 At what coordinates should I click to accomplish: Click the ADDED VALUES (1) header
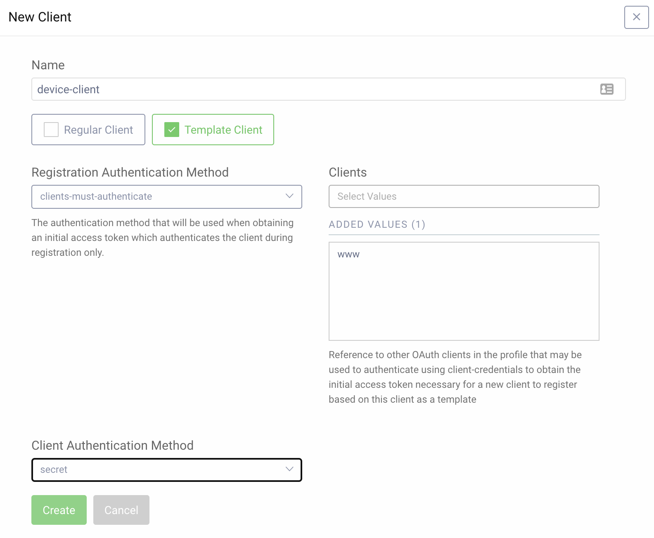377,224
